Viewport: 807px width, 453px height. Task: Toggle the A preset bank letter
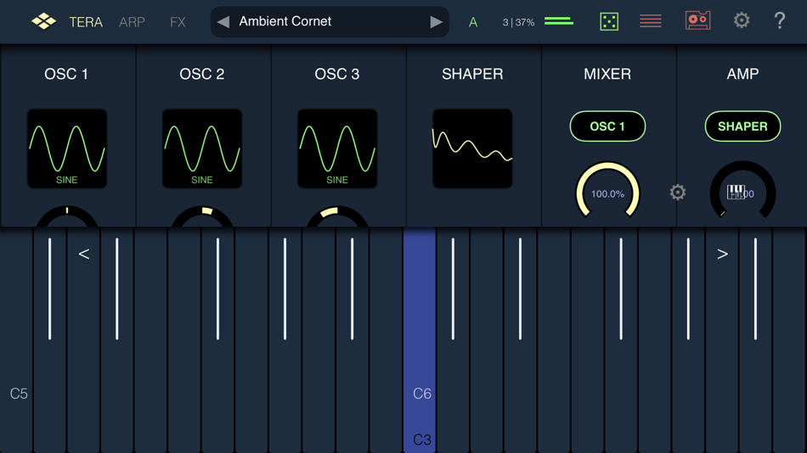coord(473,22)
